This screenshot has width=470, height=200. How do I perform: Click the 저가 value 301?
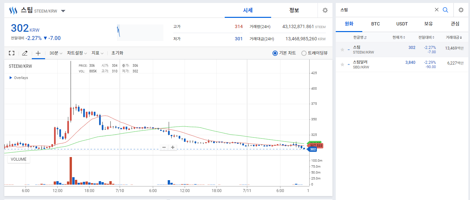[239, 39]
